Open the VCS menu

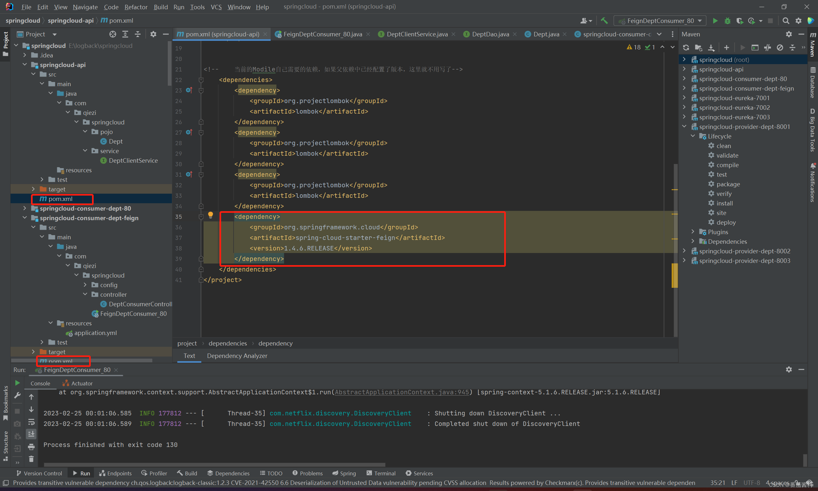click(x=216, y=7)
